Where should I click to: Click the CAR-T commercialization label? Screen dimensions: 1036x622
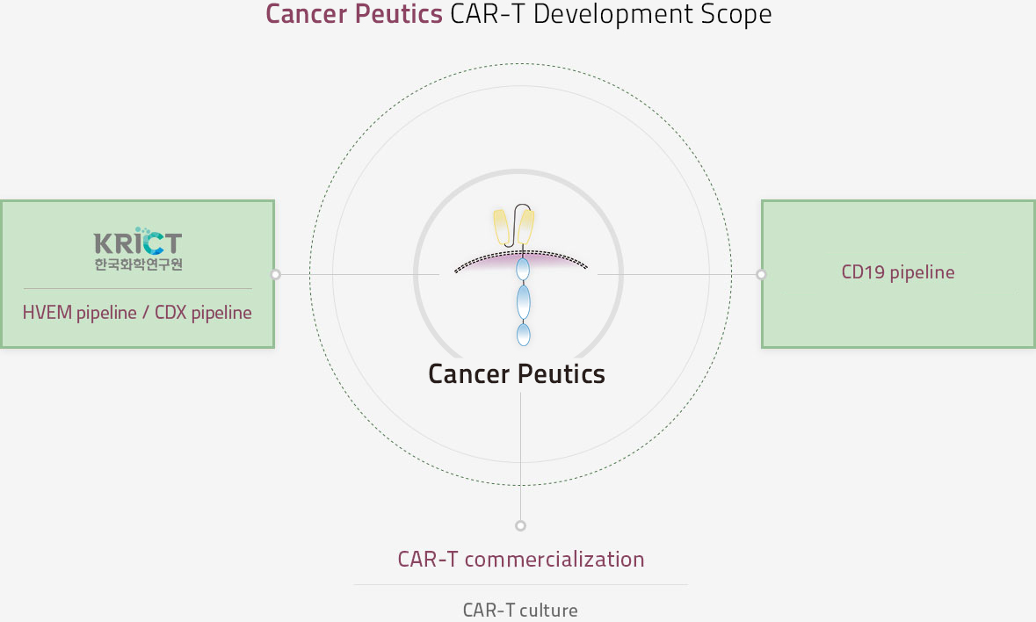521,560
